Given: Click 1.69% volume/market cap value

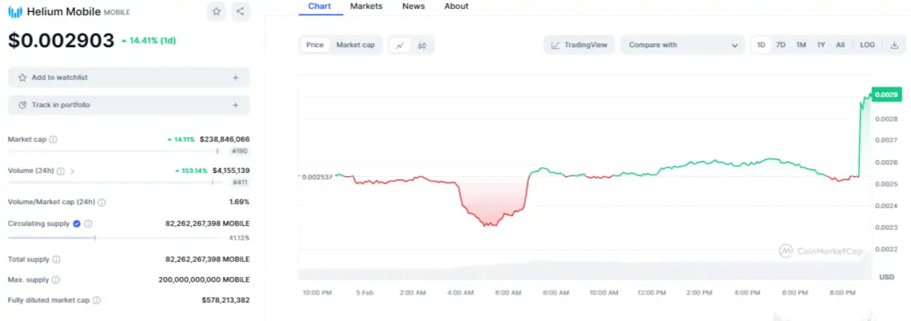Looking at the screenshot, I should pyautogui.click(x=239, y=202).
